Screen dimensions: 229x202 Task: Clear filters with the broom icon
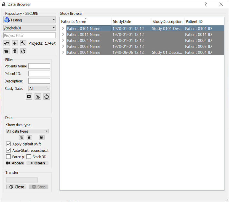coord(38,97)
